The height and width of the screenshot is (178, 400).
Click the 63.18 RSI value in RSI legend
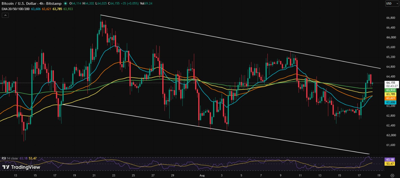coord(23,158)
